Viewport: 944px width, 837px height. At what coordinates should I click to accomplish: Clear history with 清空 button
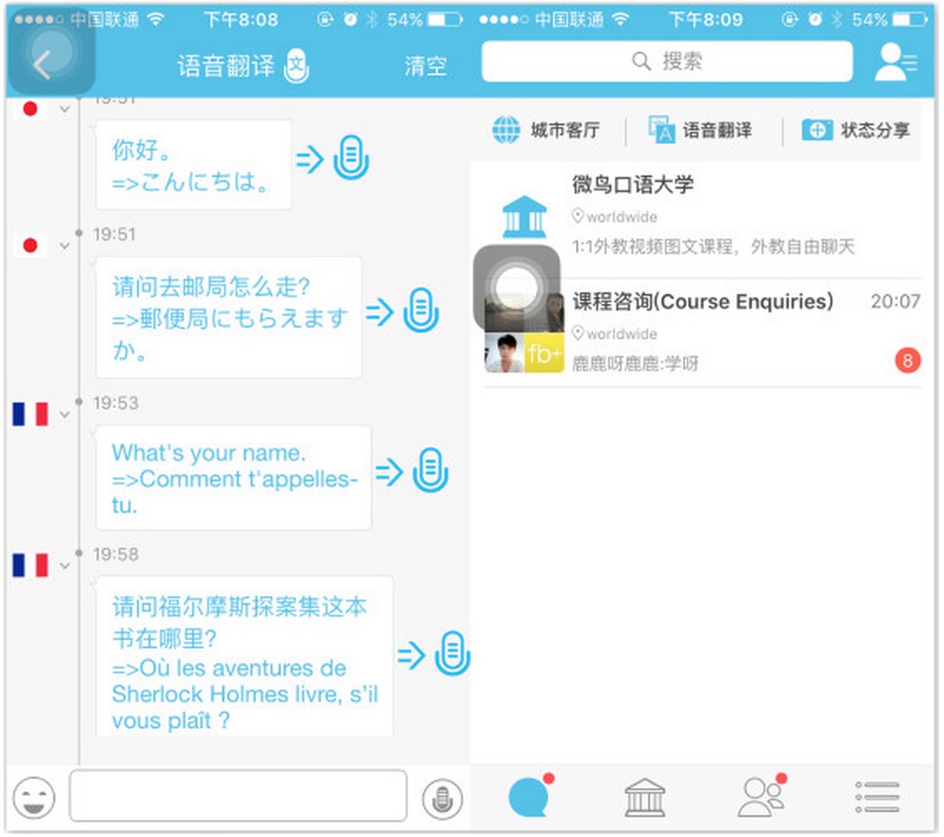click(425, 67)
